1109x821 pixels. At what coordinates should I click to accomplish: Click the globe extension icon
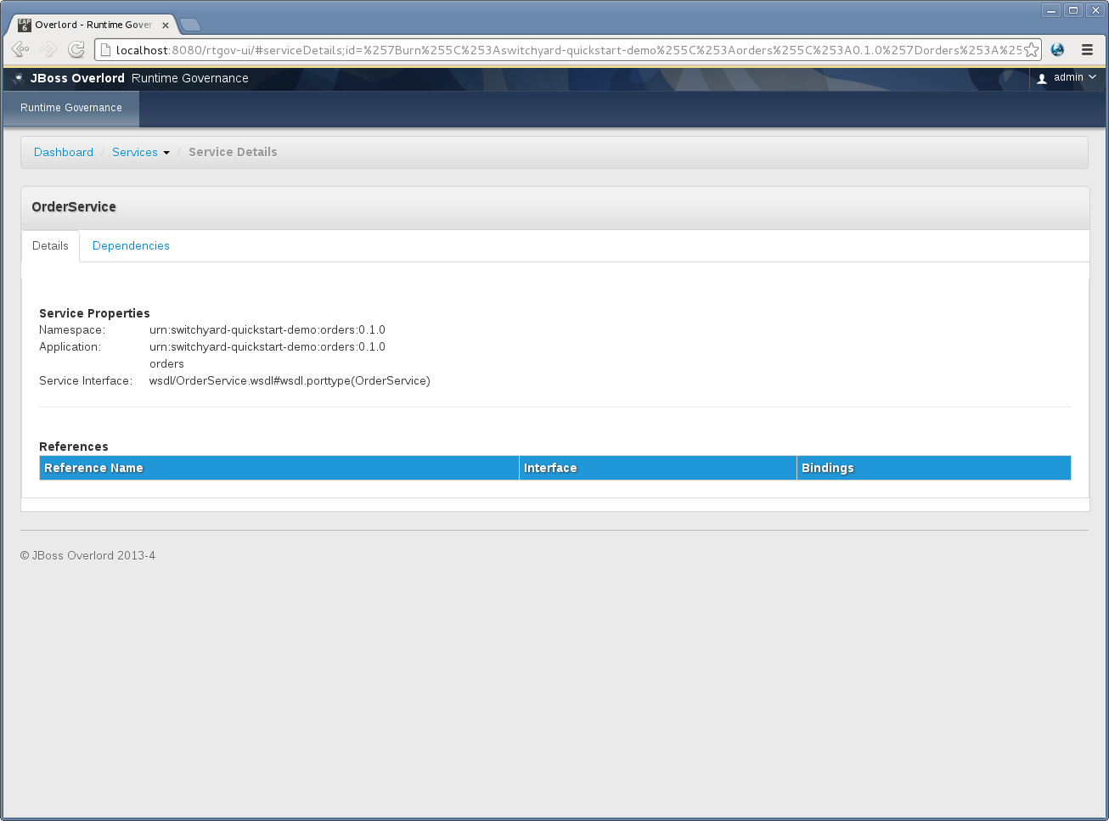(1057, 50)
